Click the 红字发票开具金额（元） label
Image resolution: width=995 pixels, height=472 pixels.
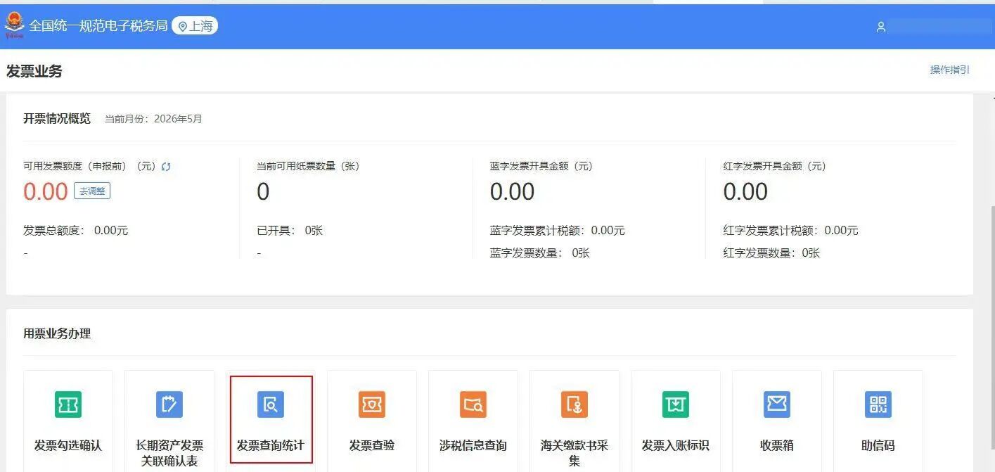coord(775,166)
